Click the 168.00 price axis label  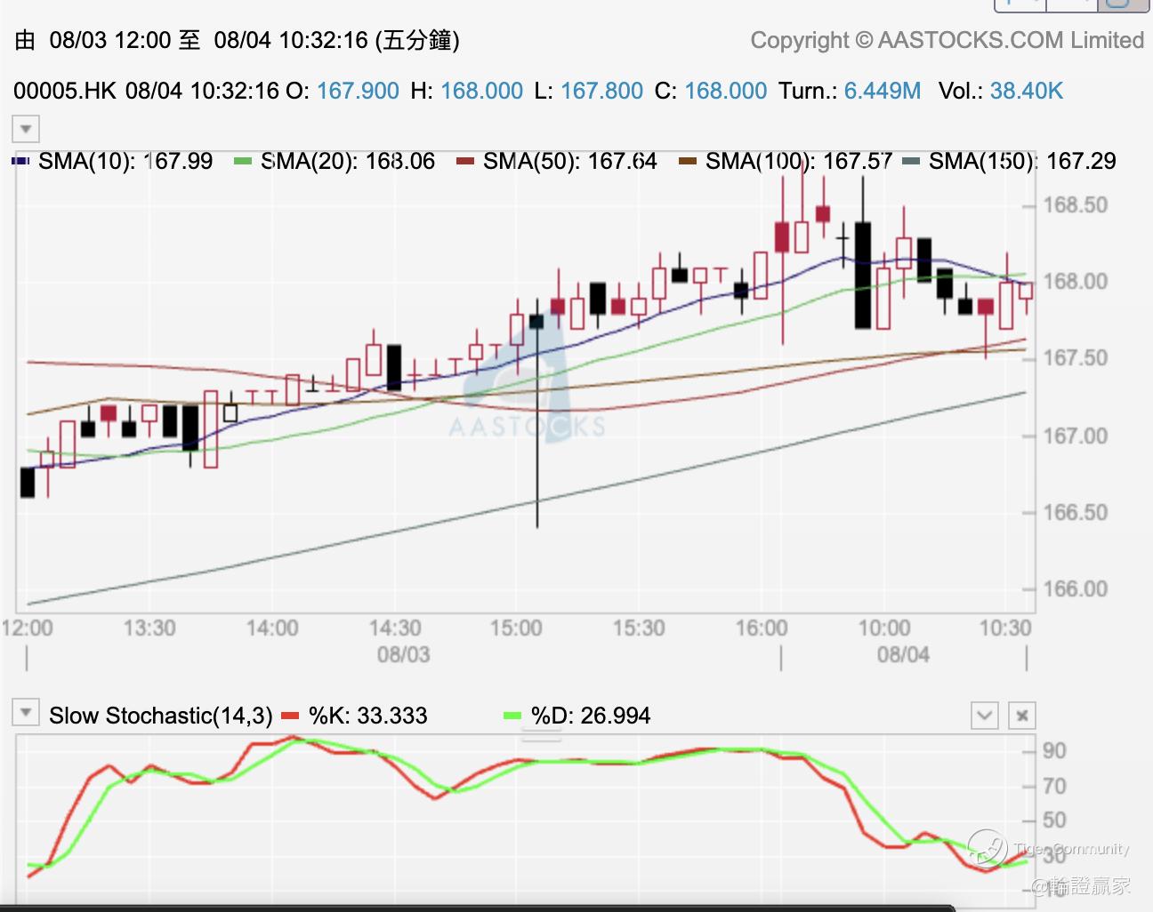[1076, 282]
